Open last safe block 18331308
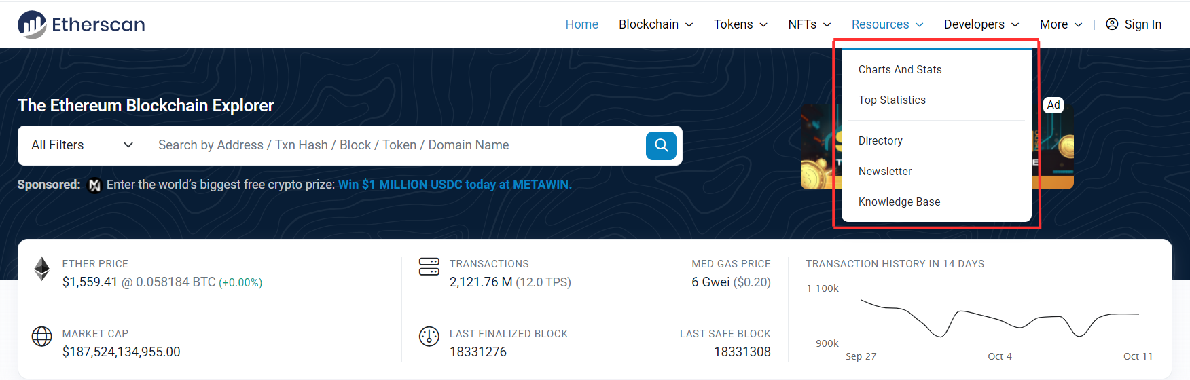 [742, 352]
